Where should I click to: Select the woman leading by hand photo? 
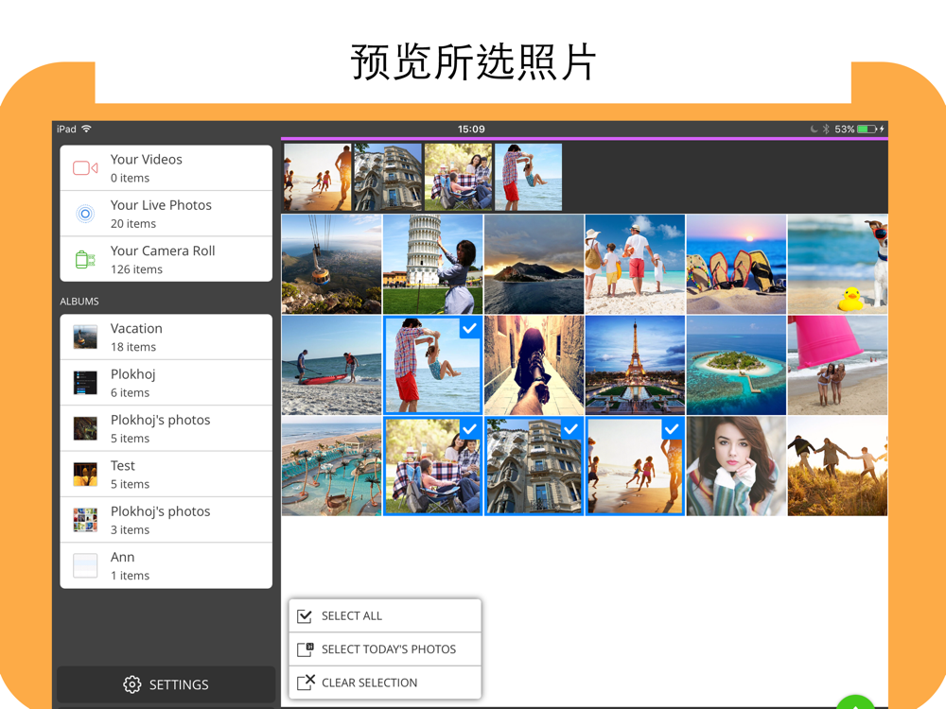tap(534, 365)
